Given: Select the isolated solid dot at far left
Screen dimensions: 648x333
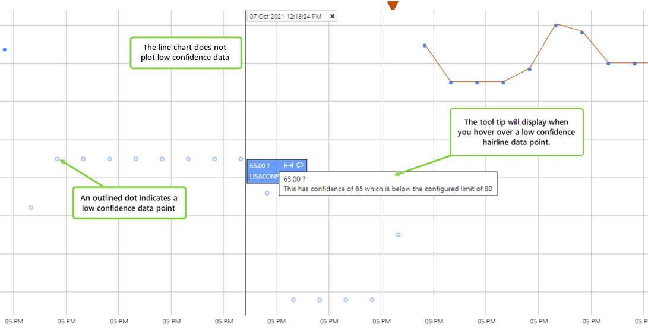Looking at the screenshot, I should tap(5, 49).
